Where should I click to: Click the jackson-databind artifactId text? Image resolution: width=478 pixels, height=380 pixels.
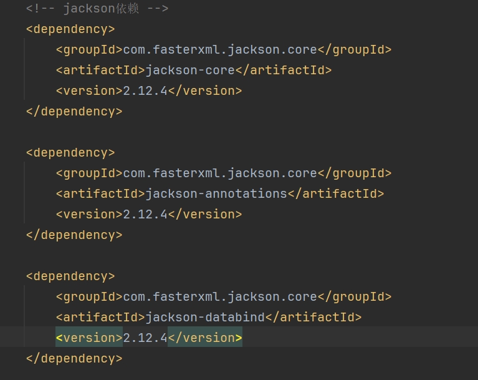[205, 318]
